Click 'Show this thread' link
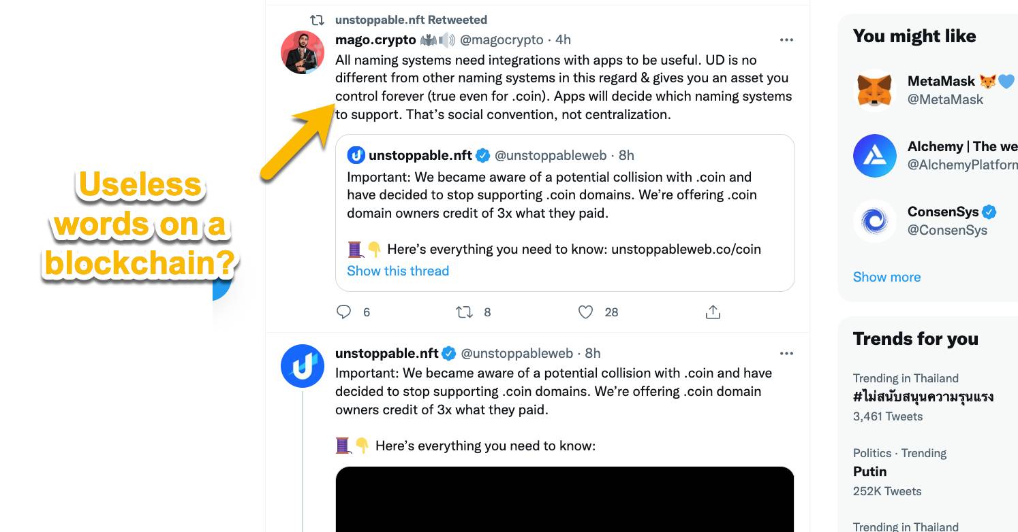Image resolution: width=1018 pixels, height=532 pixels. pos(398,271)
